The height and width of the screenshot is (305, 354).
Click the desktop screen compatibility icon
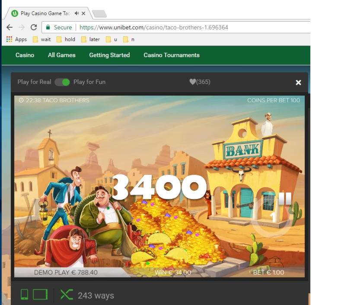coord(40,295)
